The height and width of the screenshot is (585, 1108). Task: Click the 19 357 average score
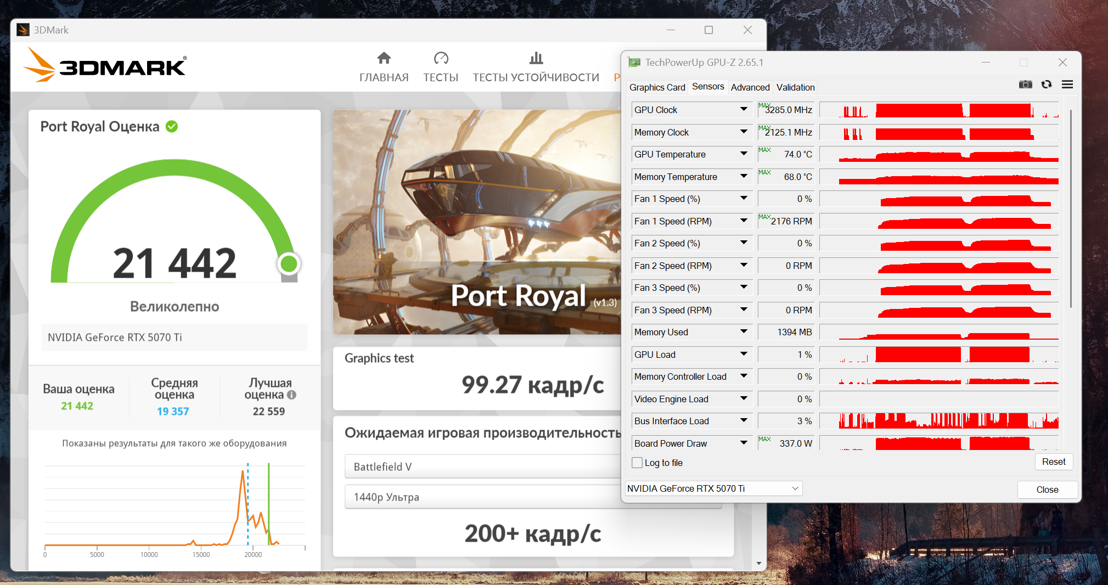pos(173,411)
